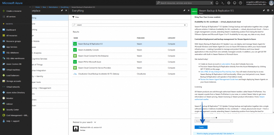Viewport: 274px width, 135px height.
Task: Click the Resource groups icon
Action: pyautogui.click(x=3, y=41)
